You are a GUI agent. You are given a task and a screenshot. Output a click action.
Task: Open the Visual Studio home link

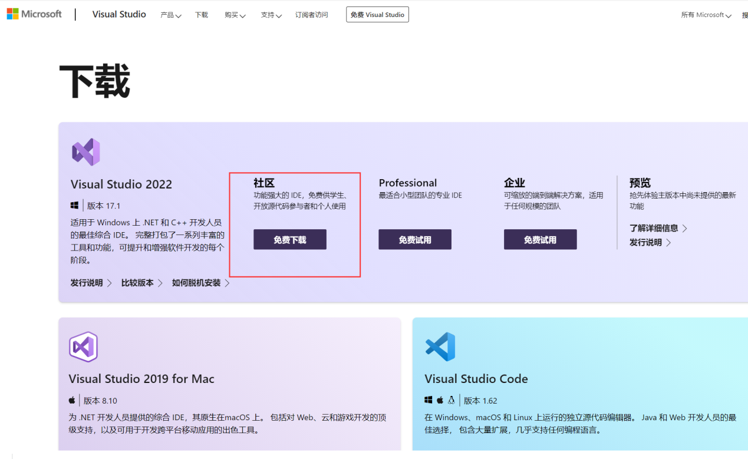(119, 14)
